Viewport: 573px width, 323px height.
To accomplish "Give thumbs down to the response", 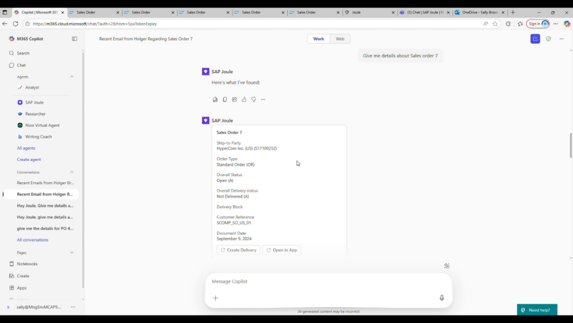I will [x=254, y=99].
